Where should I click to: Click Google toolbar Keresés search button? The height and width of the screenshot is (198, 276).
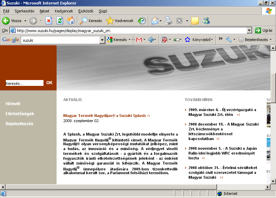pyautogui.click(x=117, y=40)
